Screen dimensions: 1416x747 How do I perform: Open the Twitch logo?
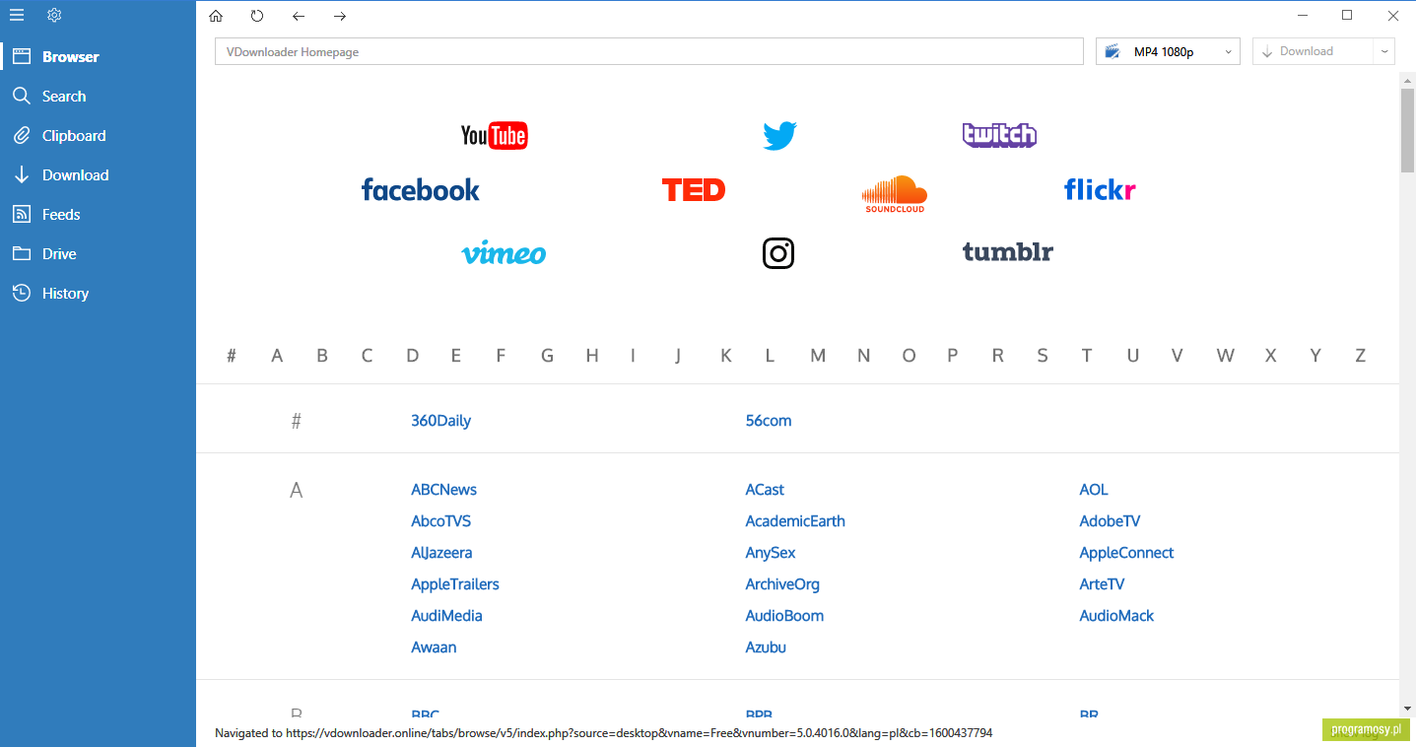click(x=999, y=135)
